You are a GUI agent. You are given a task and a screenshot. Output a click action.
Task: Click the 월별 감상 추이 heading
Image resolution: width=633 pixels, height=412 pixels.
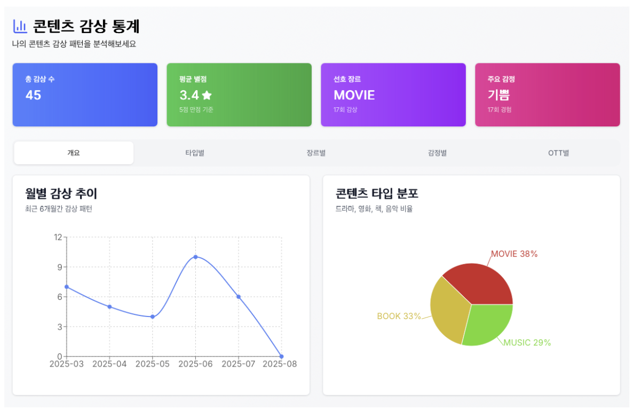(x=61, y=193)
